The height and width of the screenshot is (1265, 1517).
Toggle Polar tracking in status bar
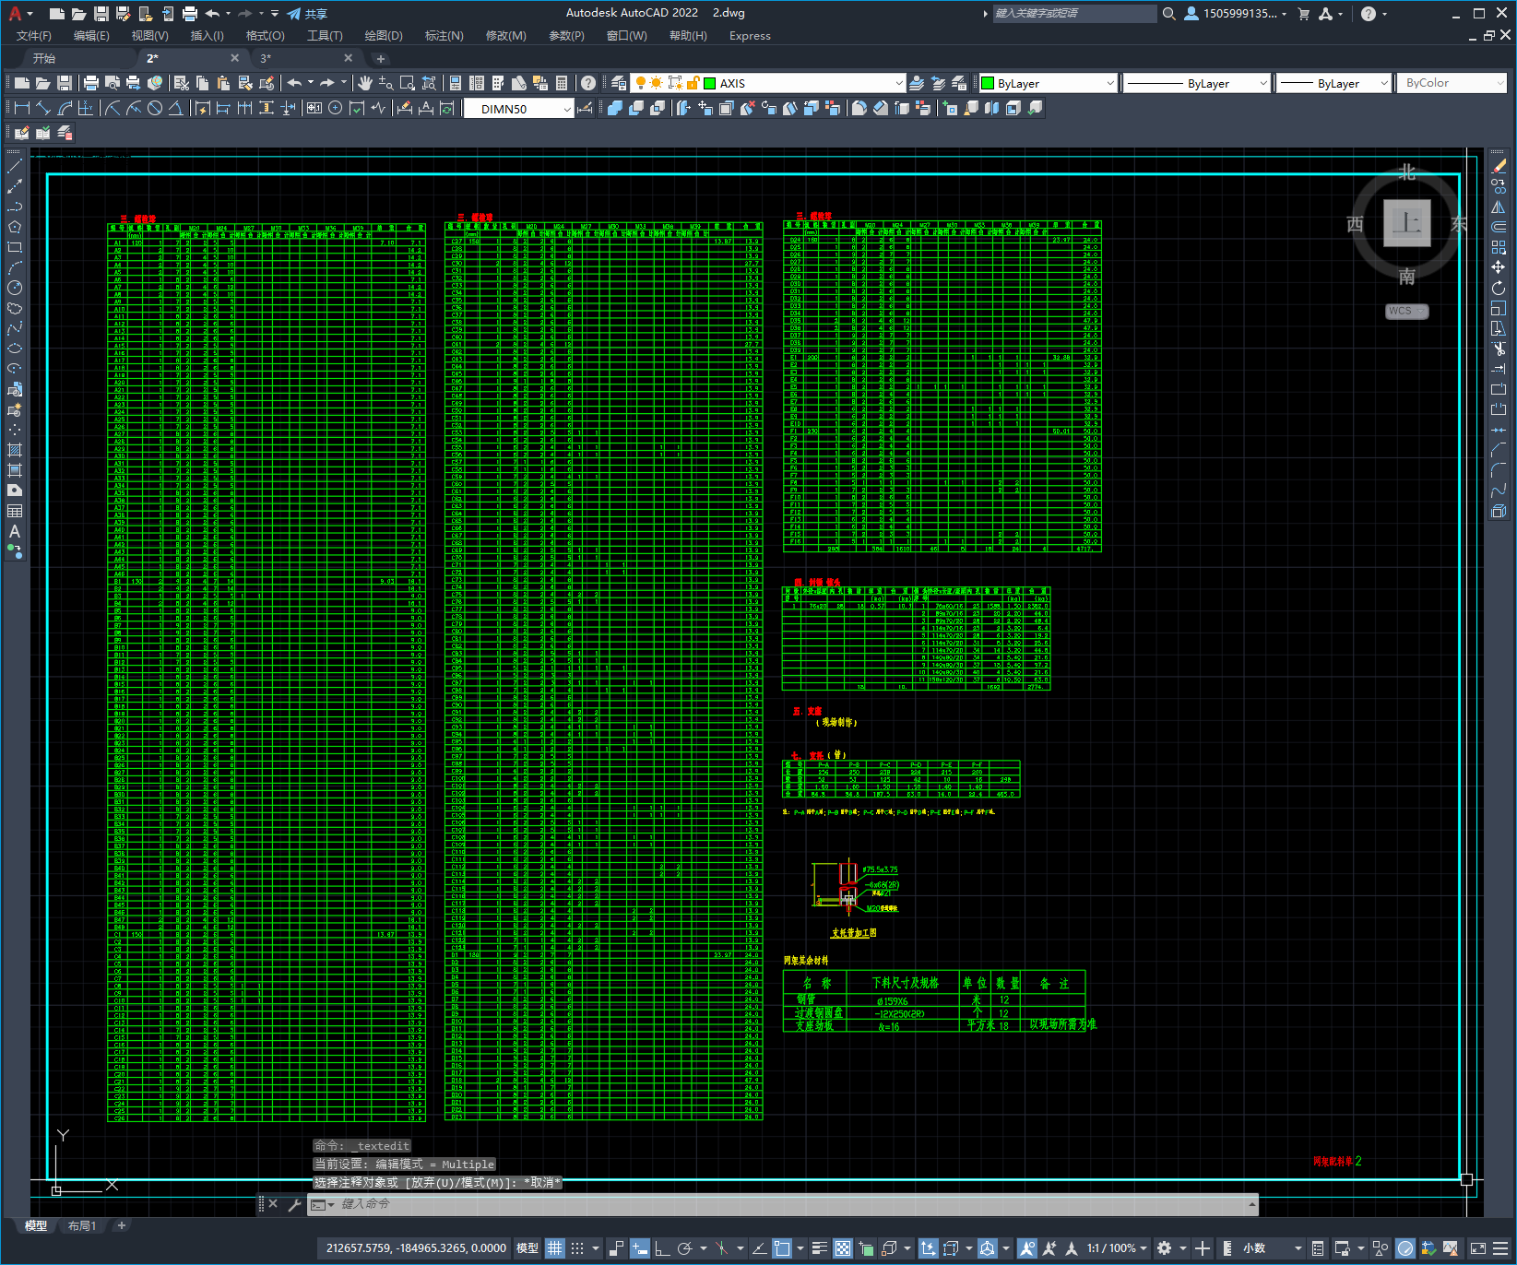click(x=684, y=1248)
